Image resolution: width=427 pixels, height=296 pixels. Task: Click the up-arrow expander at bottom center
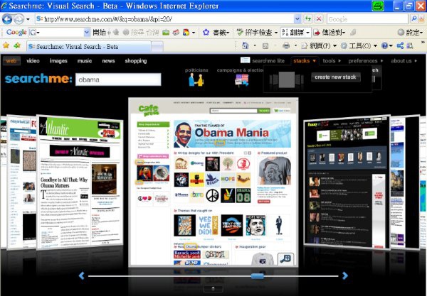click(x=213, y=289)
